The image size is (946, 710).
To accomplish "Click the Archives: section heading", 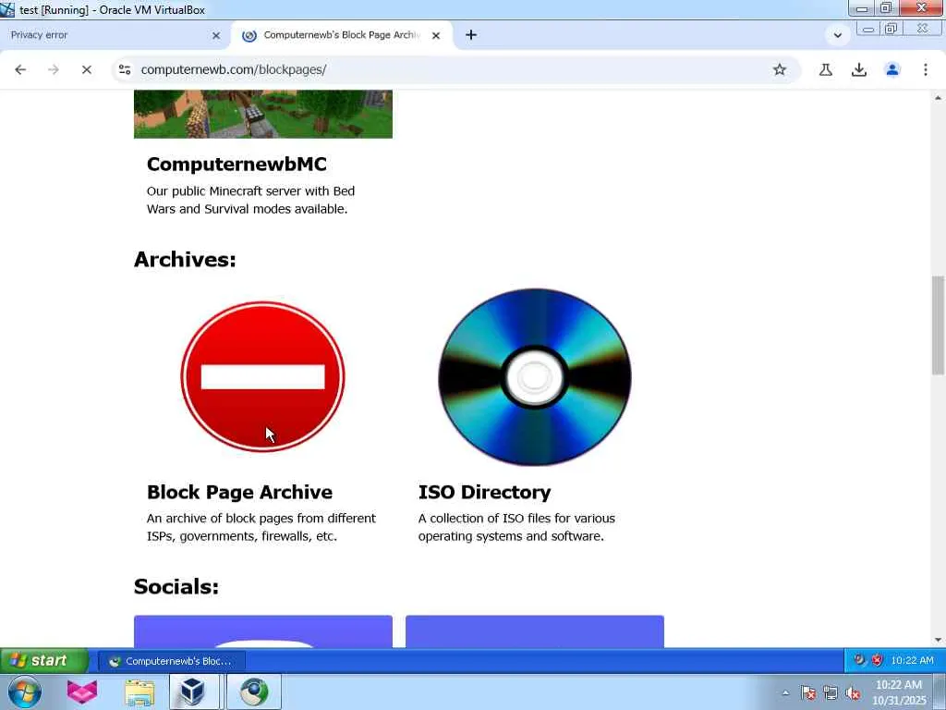I will pyautogui.click(x=185, y=259).
